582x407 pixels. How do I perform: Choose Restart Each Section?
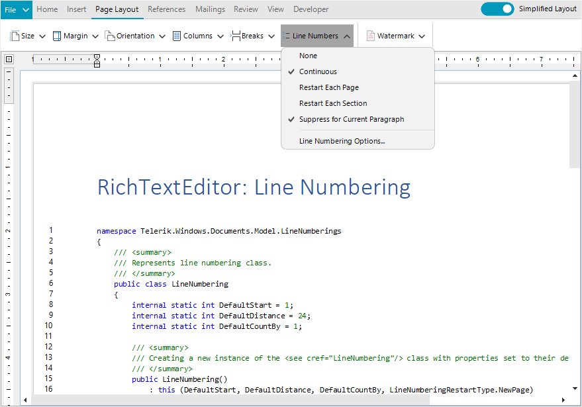pos(358,103)
